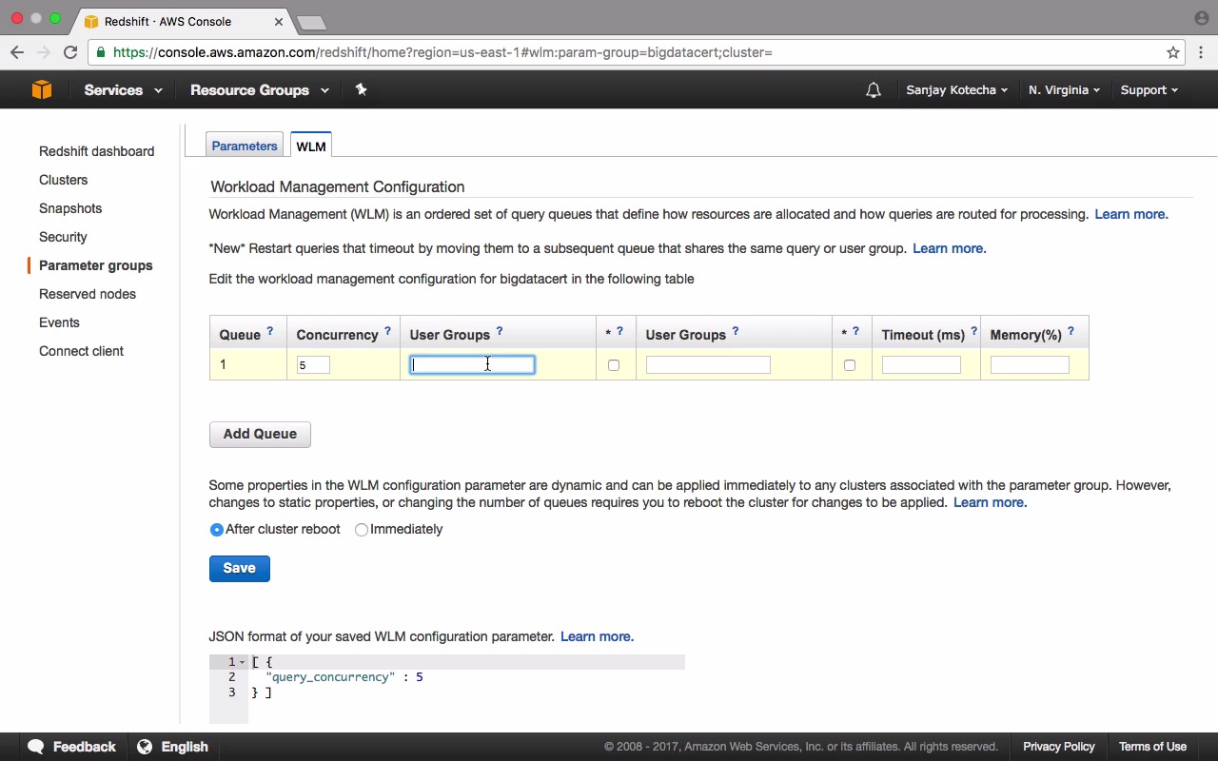Click the globe icon beside English
This screenshot has height=761, width=1218.
(145, 747)
